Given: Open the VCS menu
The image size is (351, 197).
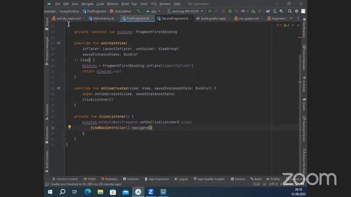Looking at the screenshot, I should point(154,4).
